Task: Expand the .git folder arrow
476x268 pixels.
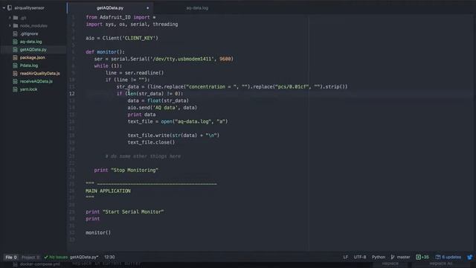Action: (x=10, y=18)
